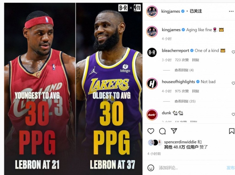Viewport: 235px width, 175px height.
Task: Like the post with heart icon
Action: pos(151,131)
